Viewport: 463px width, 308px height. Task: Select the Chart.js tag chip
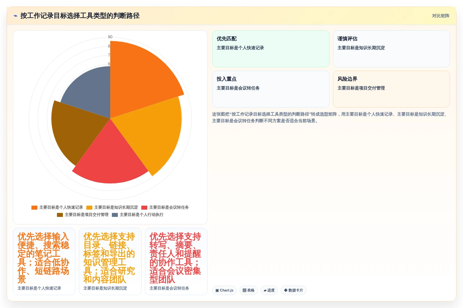[x=224, y=291]
